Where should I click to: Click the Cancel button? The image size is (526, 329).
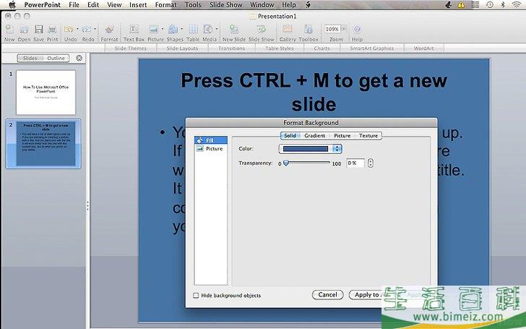pyautogui.click(x=327, y=295)
